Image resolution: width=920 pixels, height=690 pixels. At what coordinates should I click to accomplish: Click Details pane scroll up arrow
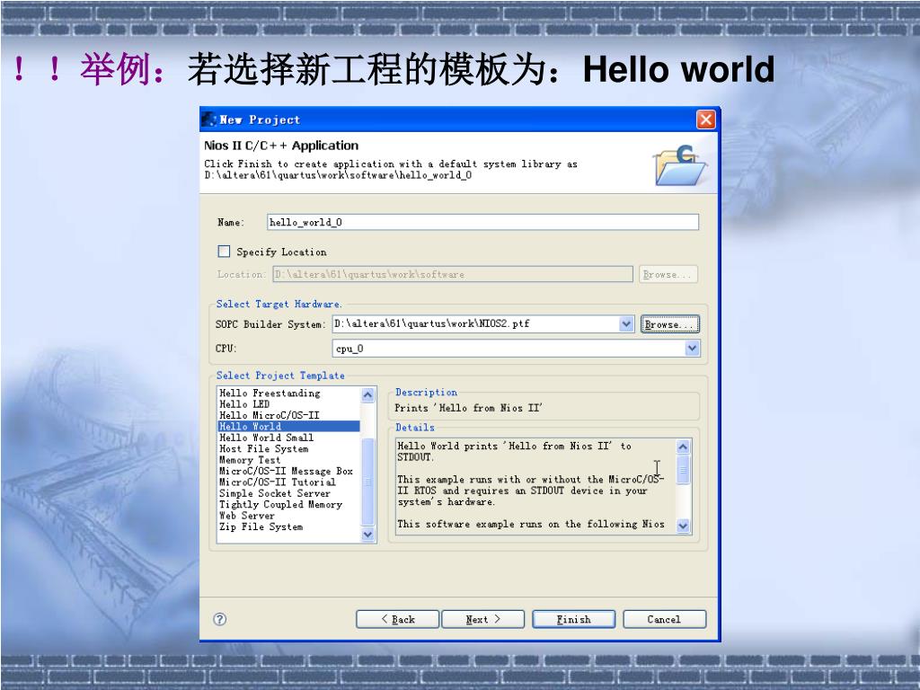(683, 447)
